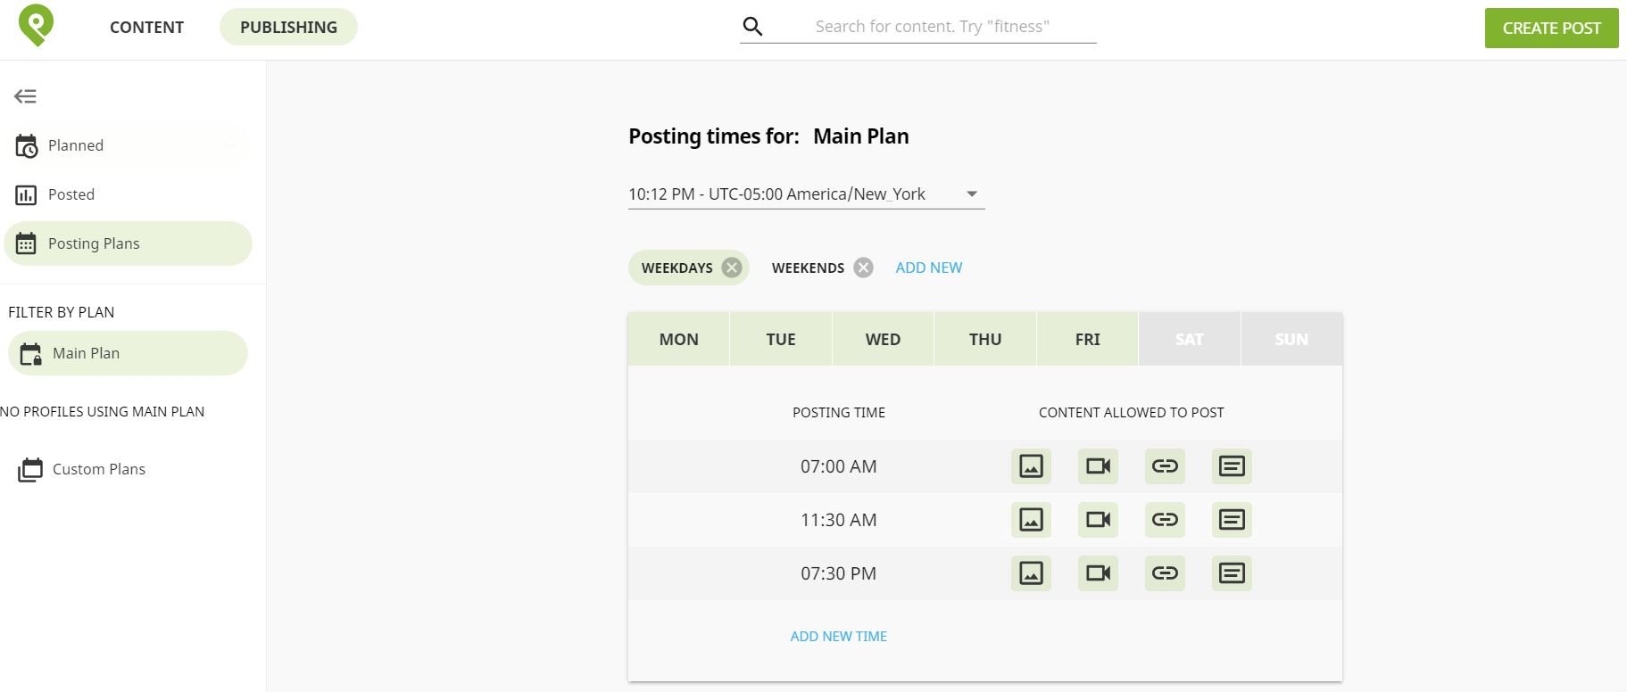Remove the WEEKENDS group with its X
1627x692 pixels.
[863, 268]
